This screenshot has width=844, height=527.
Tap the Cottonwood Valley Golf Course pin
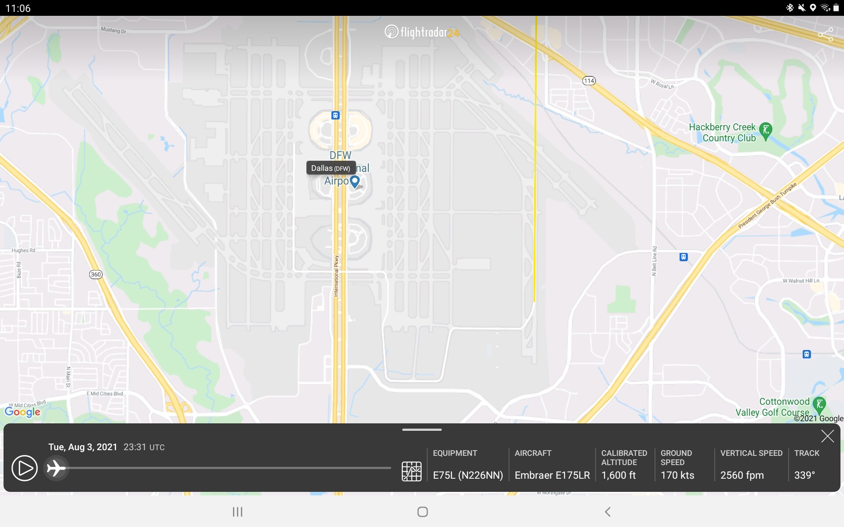click(819, 405)
